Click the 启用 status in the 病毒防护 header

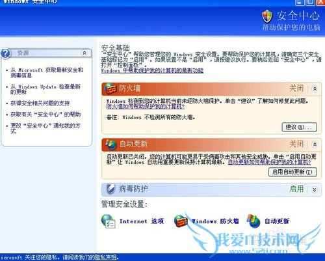[296, 189]
